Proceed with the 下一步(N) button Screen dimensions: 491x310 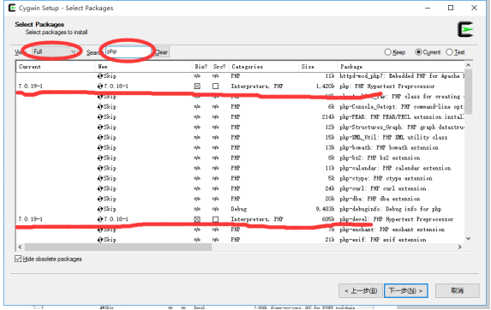[406, 291]
